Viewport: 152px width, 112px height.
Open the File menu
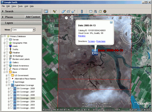click(3, 6)
